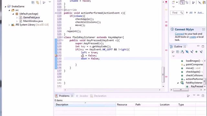Click the Connect Mylyn info icon
The width and height of the screenshot is (207, 116).
point(172,29)
